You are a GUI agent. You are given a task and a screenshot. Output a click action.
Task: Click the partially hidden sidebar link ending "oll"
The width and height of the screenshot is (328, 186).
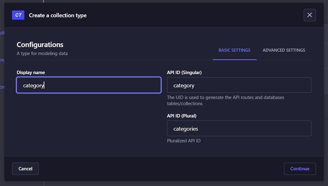tap(2, 33)
